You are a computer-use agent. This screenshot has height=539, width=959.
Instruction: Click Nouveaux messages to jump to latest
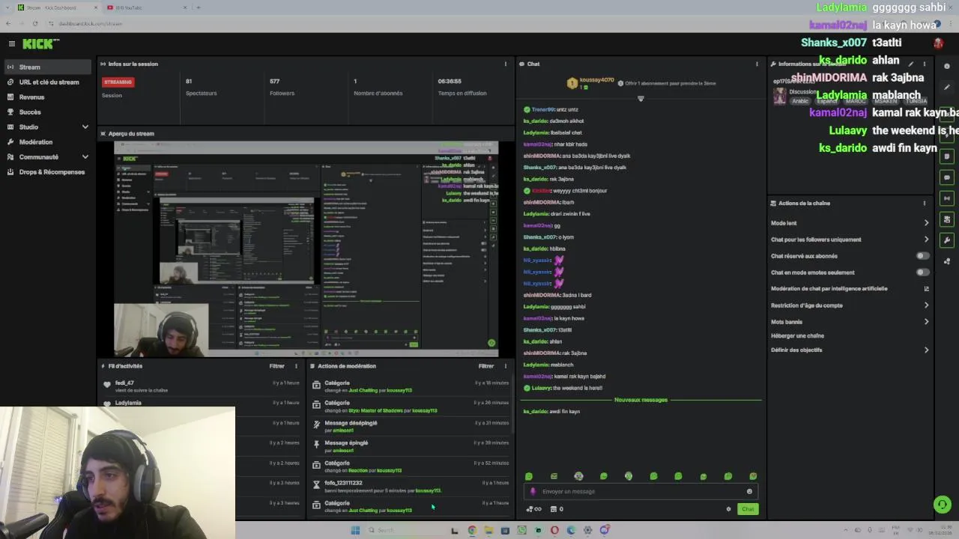click(641, 400)
